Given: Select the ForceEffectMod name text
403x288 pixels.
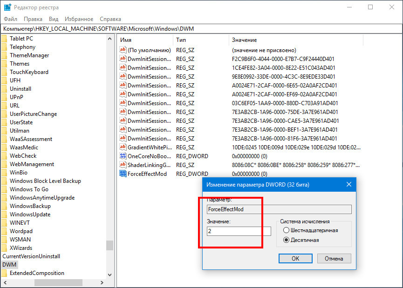Looking at the screenshot, I should click(147, 174).
